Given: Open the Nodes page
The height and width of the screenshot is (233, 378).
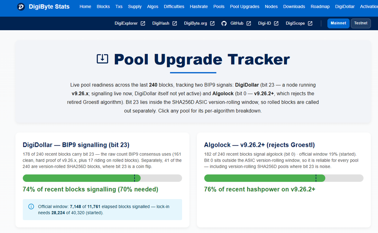Looking at the screenshot, I should 271,7.
